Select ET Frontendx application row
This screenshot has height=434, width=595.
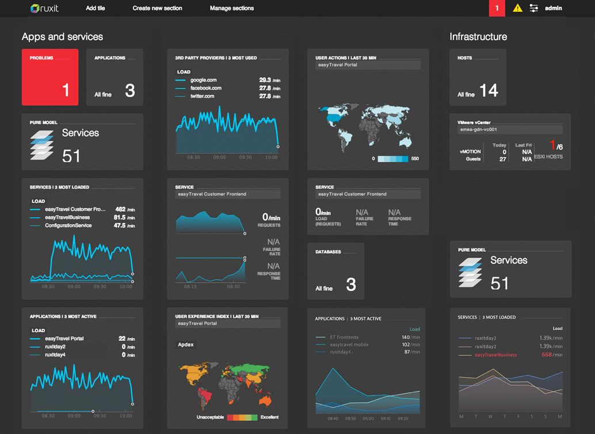coord(368,337)
